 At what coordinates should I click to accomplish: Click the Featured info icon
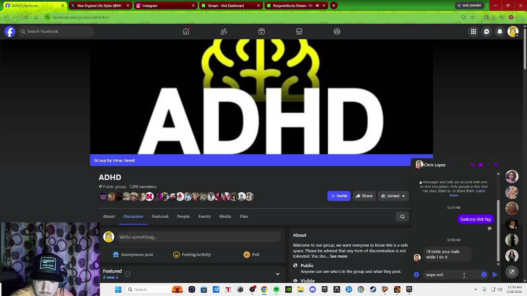(x=128, y=274)
